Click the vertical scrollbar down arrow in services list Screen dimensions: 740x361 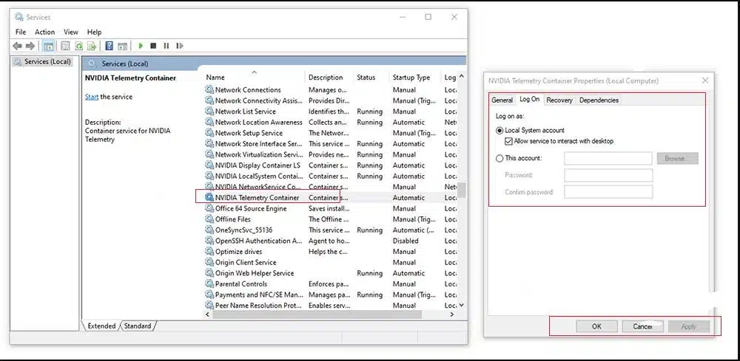tap(462, 305)
